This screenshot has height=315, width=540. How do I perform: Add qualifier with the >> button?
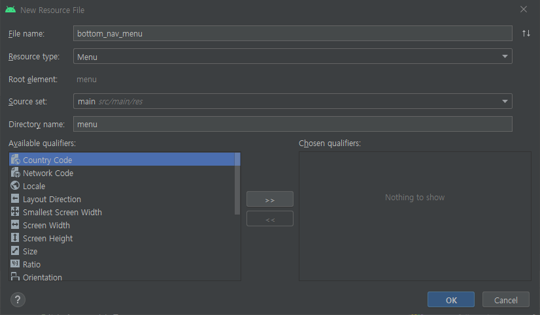click(270, 199)
